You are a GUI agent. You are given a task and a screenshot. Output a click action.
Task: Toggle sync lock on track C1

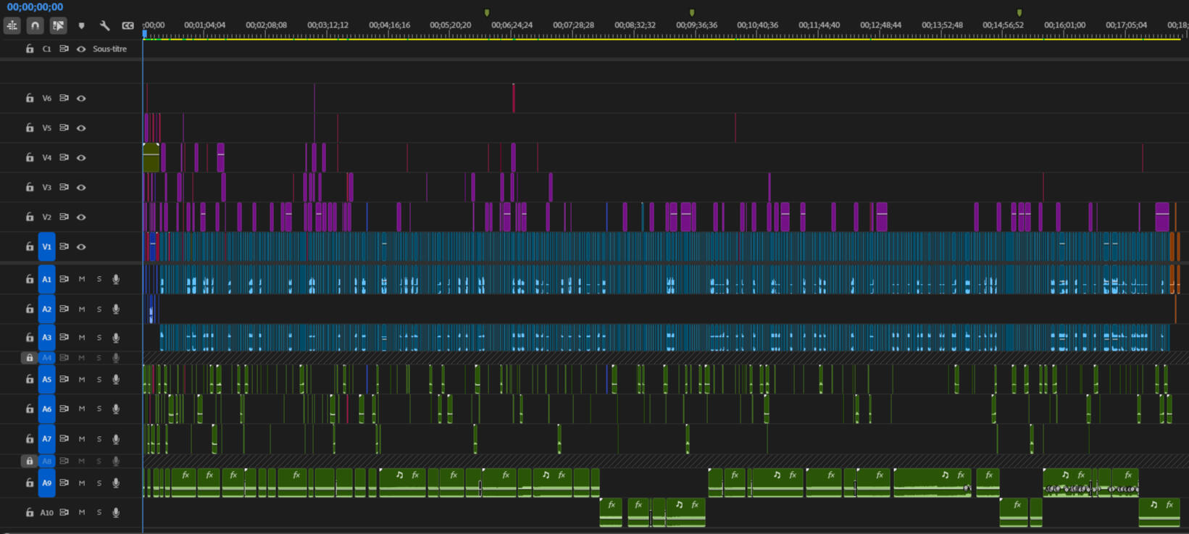(x=64, y=49)
